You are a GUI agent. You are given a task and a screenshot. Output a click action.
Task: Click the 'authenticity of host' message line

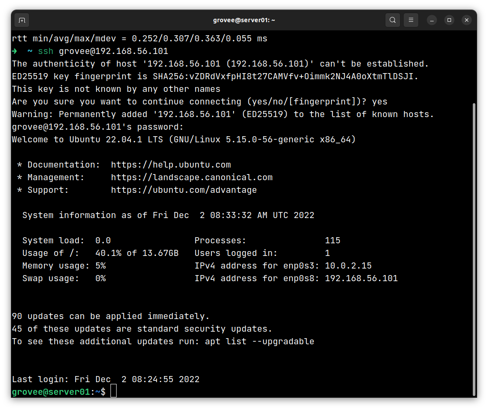click(221, 64)
